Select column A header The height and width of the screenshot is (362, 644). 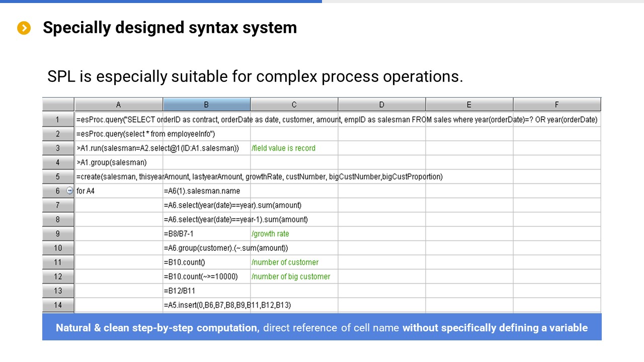pos(119,105)
